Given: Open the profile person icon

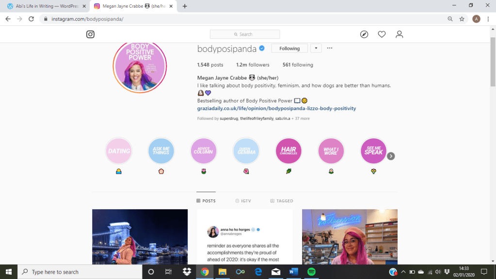Looking at the screenshot, I should 399,34.
